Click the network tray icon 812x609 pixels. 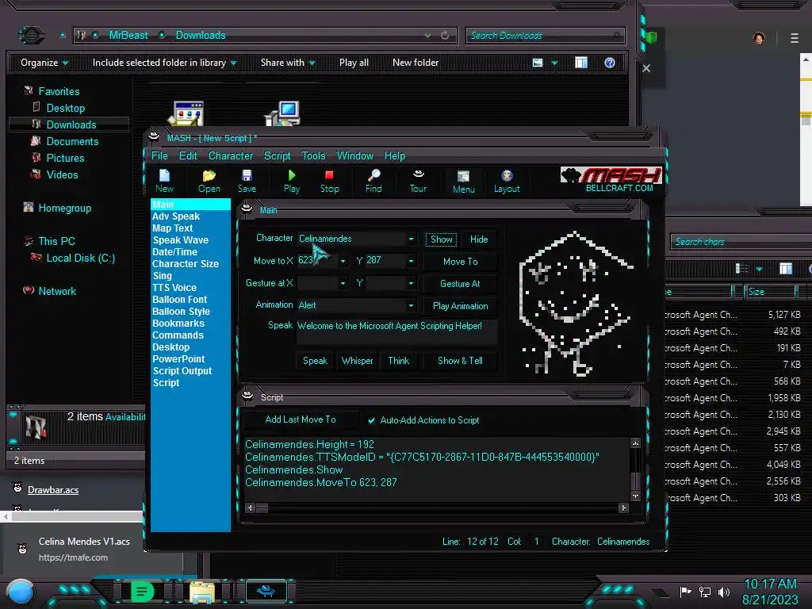coord(705,592)
